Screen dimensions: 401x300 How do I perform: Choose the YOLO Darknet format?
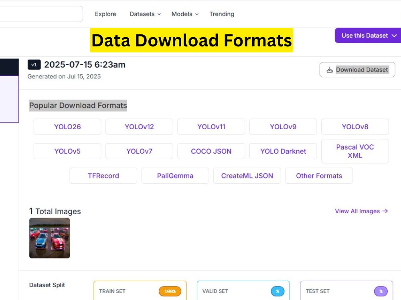click(283, 151)
